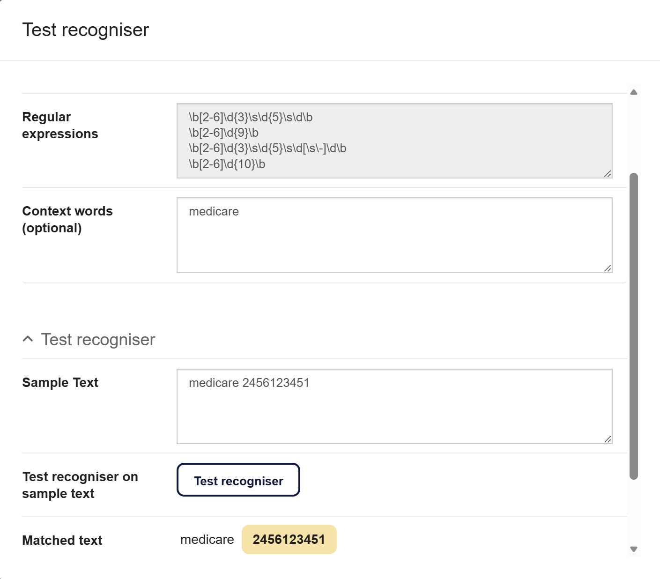Click the highlighted match 2456123451

coord(289,540)
